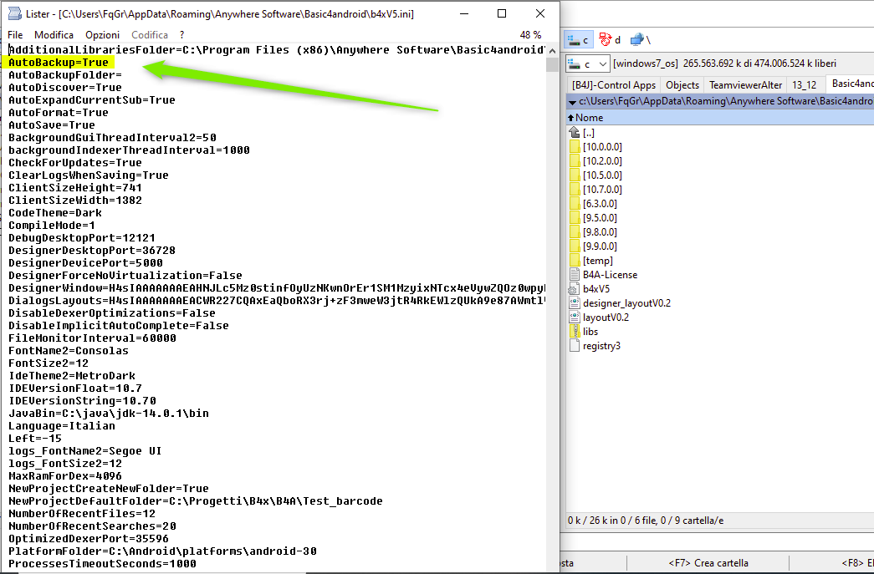
Task: Click the DesignerDevicePort=5000 line
Action: (86, 263)
